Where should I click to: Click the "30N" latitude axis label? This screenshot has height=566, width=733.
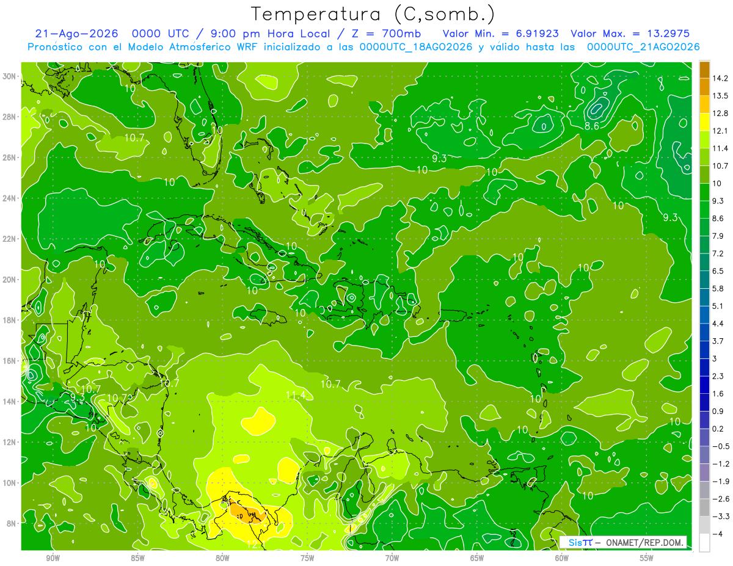pos(10,76)
